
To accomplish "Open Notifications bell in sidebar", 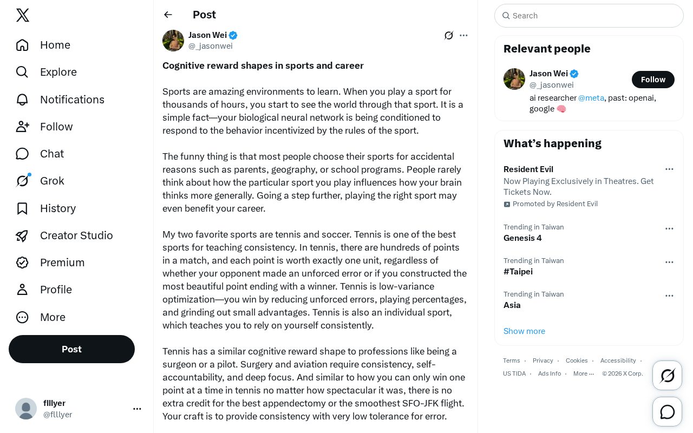I will (61, 100).
